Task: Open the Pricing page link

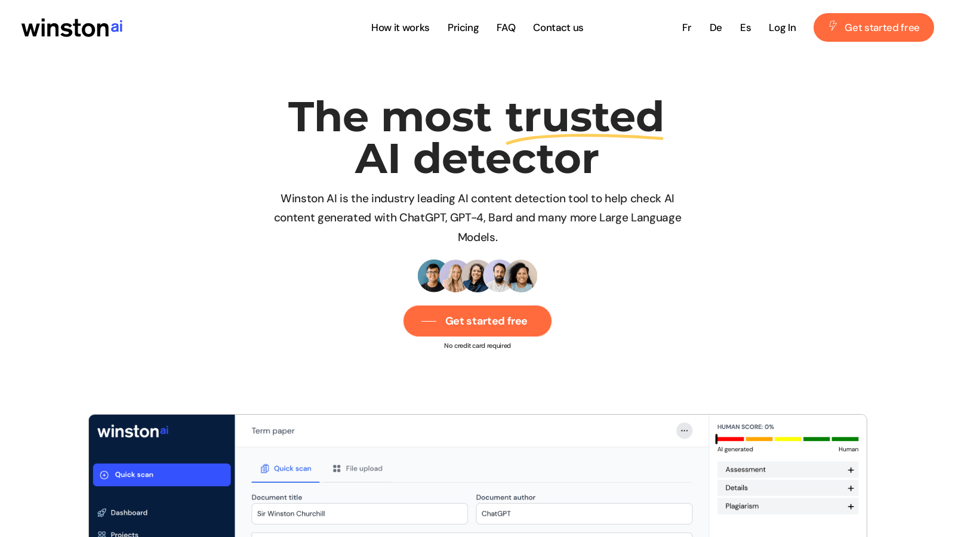Action: pyautogui.click(x=463, y=27)
